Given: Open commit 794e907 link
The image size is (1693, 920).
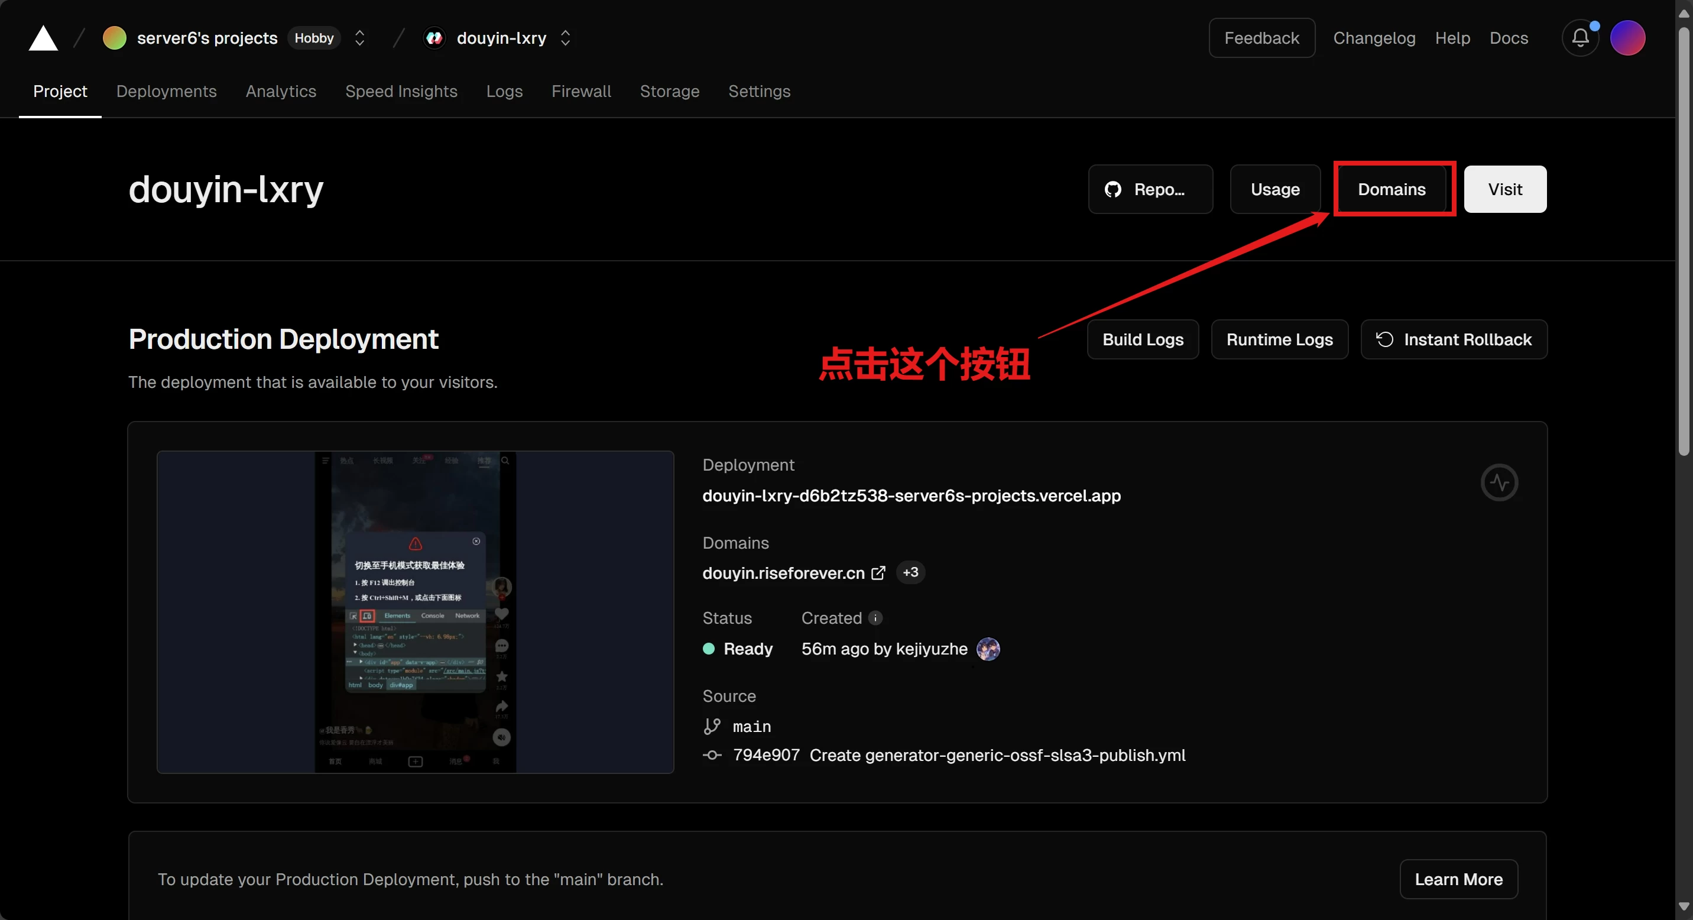Looking at the screenshot, I should coord(766,755).
